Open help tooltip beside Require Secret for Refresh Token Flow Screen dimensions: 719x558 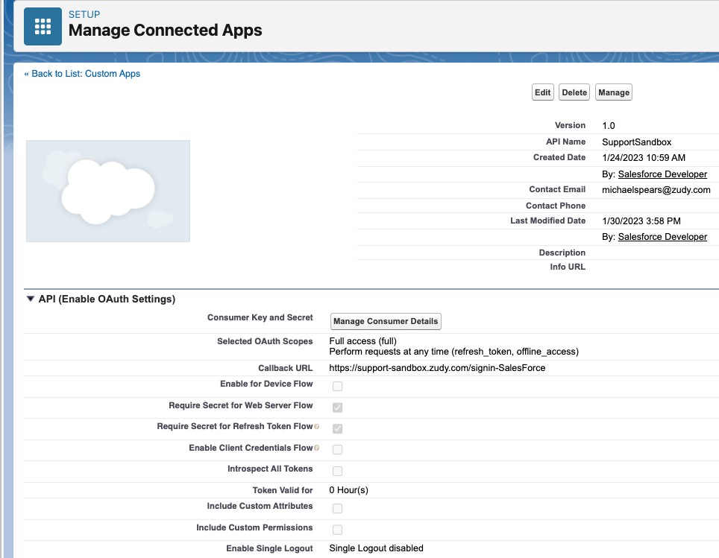pos(316,428)
